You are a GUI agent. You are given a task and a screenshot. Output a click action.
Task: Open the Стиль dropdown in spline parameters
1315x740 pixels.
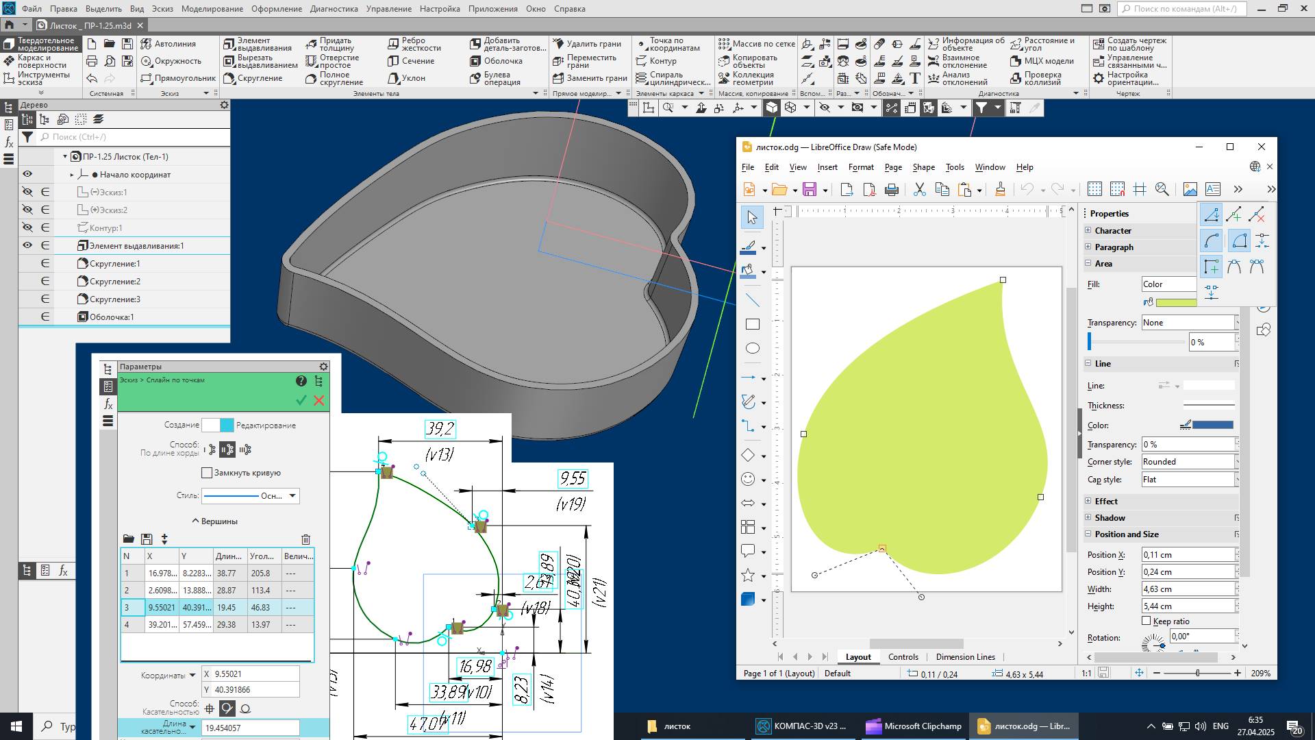click(x=292, y=495)
